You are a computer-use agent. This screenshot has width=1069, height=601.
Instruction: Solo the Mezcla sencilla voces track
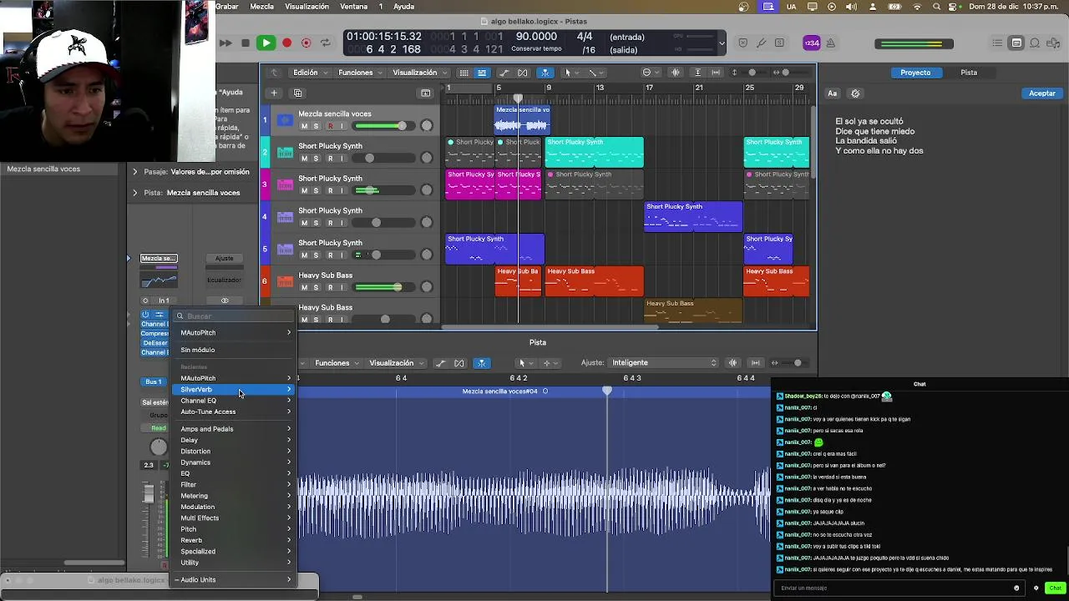316,126
